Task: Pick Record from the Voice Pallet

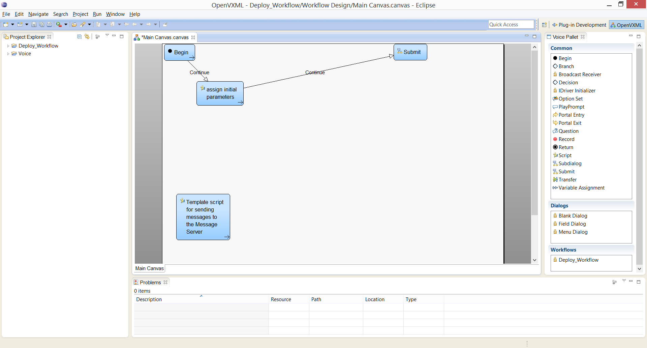Action: click(564, 139)
